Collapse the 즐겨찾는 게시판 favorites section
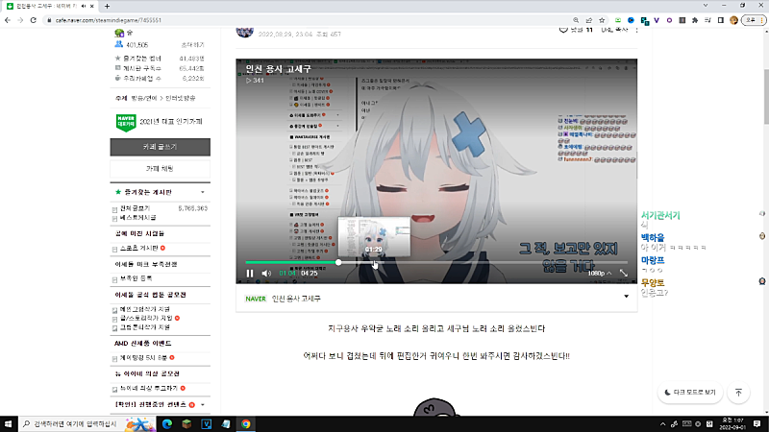Screen dimensions: 769x432 (203, 193)
